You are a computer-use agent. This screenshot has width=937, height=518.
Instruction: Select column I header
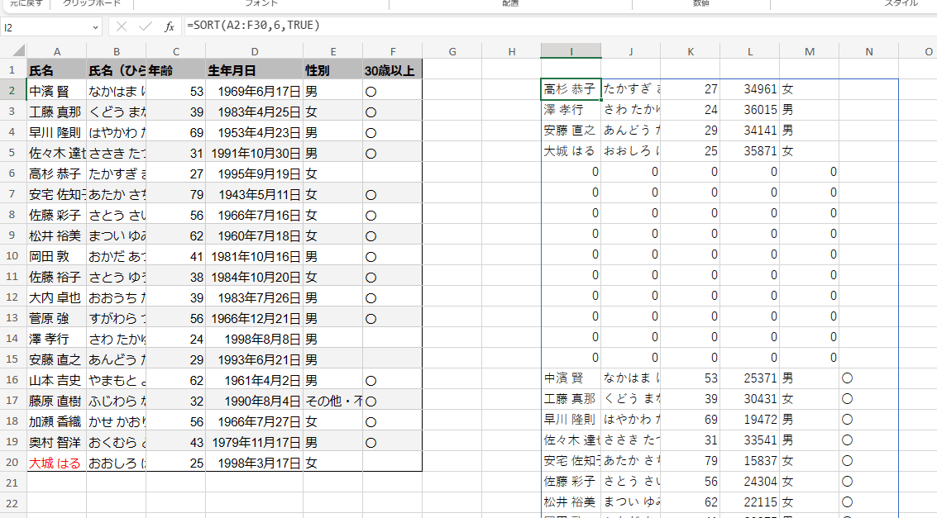point(571,52)
